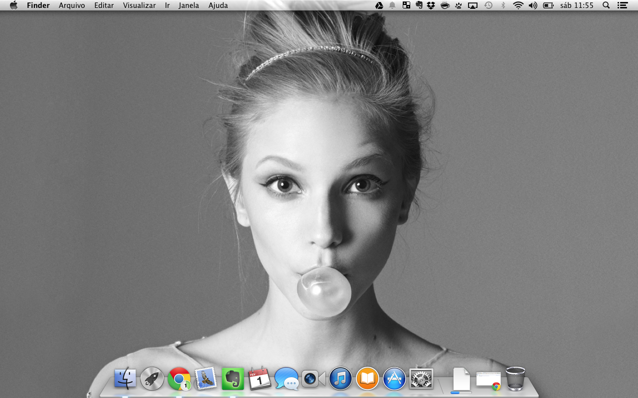Click the battery status icon

tap(548, 5)
